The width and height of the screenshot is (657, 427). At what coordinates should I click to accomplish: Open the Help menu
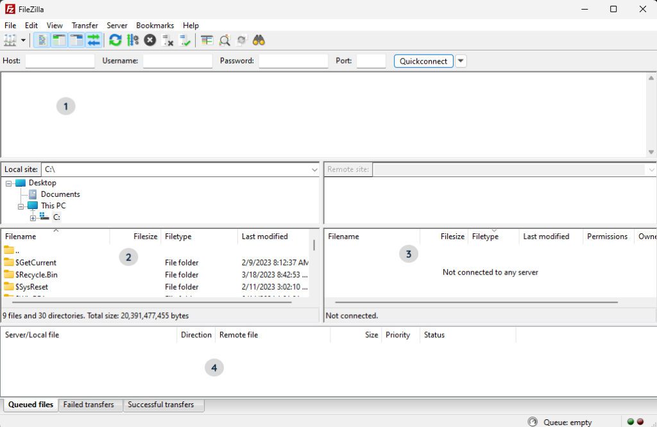(191, 26)
